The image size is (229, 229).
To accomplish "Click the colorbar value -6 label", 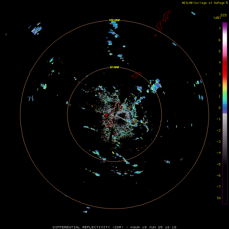I will coord(219,176).
